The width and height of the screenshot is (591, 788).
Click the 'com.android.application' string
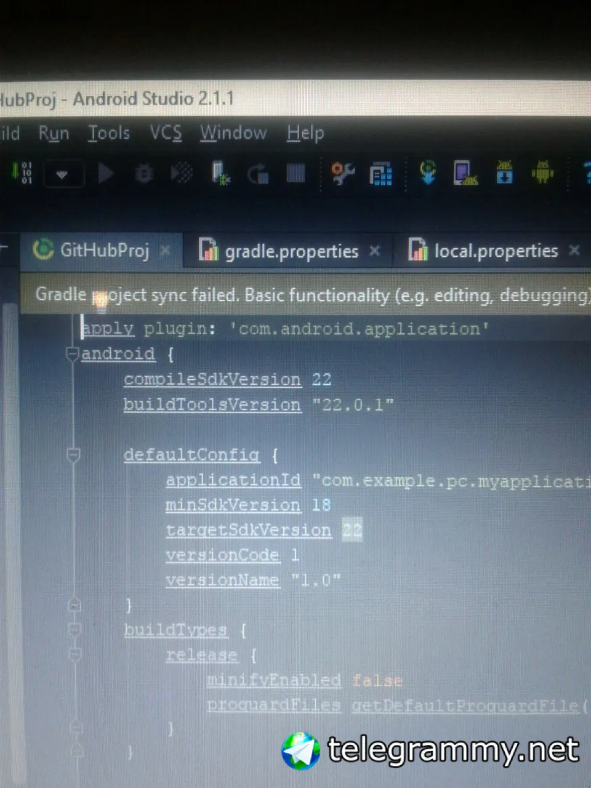(x=359, y=329)
